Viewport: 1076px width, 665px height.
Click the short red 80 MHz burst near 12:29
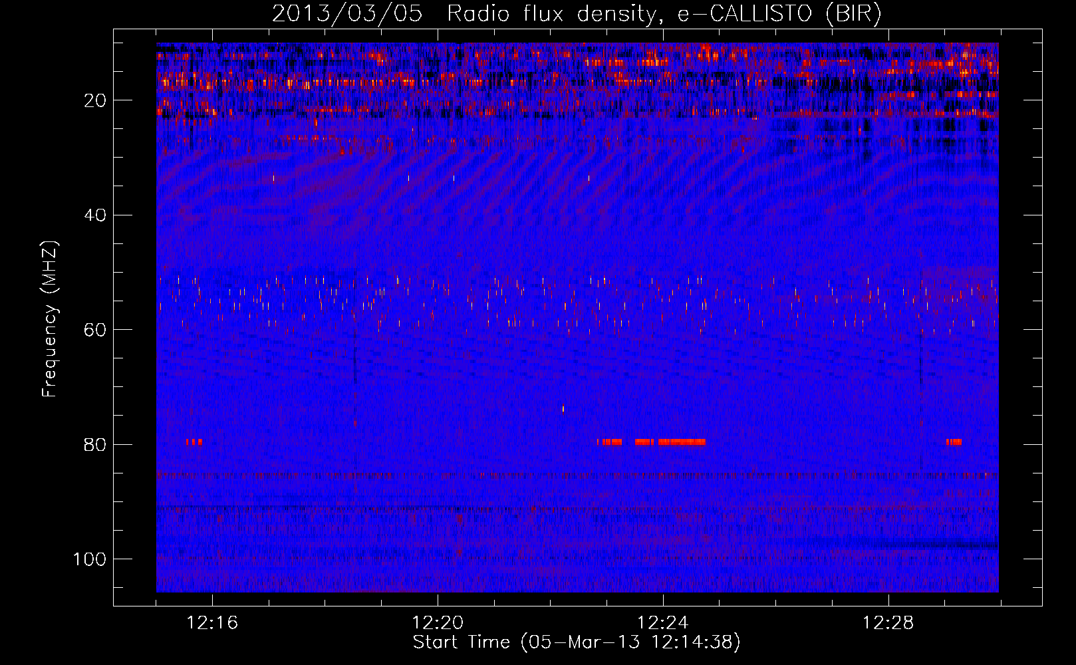click(x=954, y=442)
